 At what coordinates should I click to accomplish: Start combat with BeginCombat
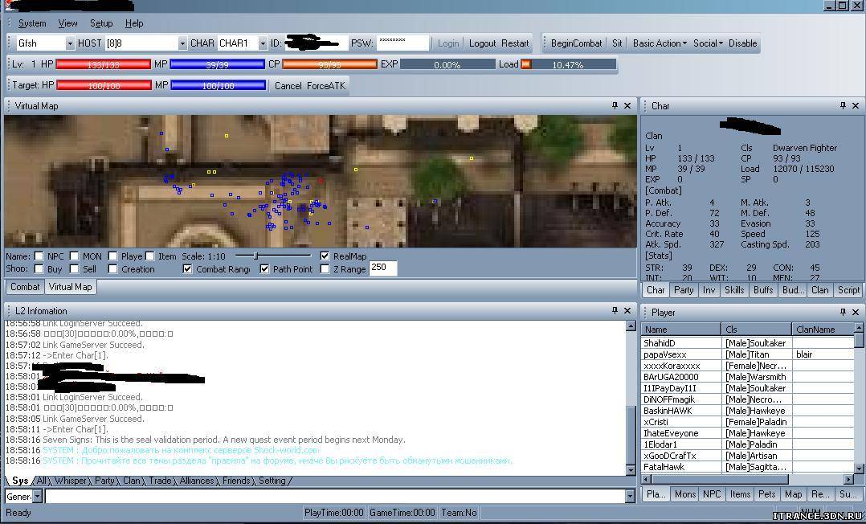tap(577, 43)
